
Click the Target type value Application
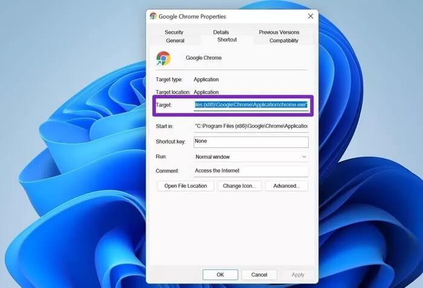(206, 79)
